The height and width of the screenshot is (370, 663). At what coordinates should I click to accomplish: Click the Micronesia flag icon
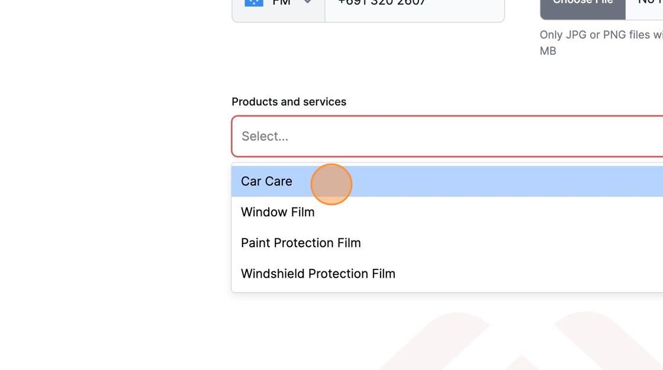click(254, 2)
